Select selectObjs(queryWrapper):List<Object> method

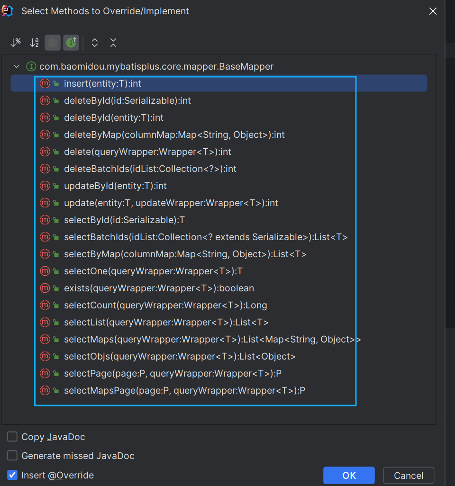[218, 356]
